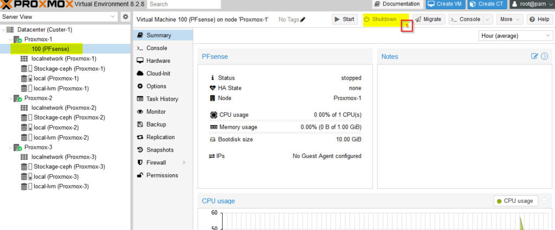Image resolution: width=555 pixels, height=230 pixels.
Task: Click the collapse icon in the CPU usage chart header
Action: coord(544,201)
